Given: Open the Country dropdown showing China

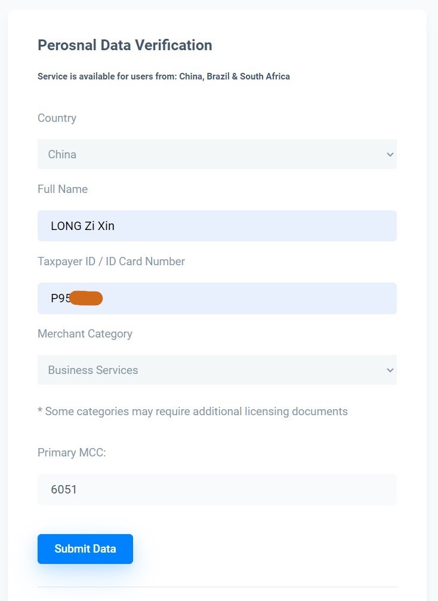Looking at the screenshot, I should [x=217, y=154].
